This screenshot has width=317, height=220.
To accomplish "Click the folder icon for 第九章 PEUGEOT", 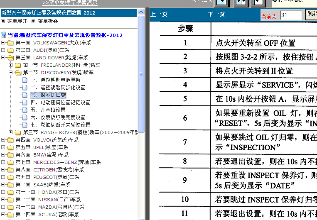I will pyautogui.click(x=10, y=177).
